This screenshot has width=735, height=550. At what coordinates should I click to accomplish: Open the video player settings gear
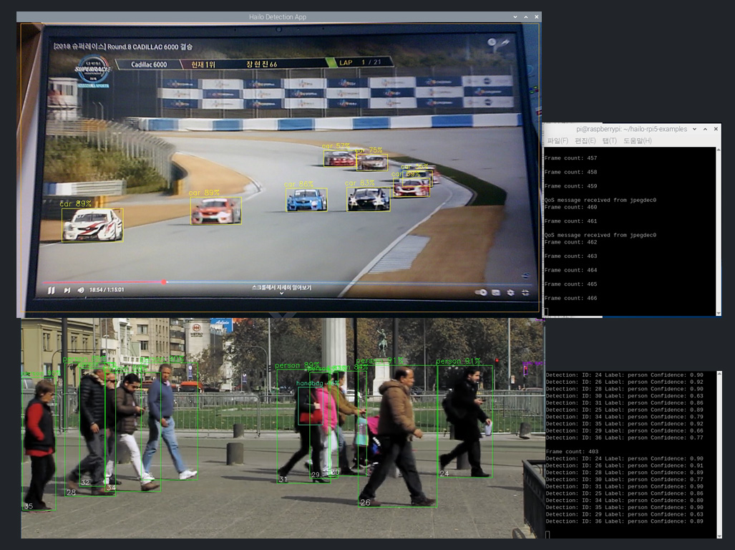tap(510, 292)
